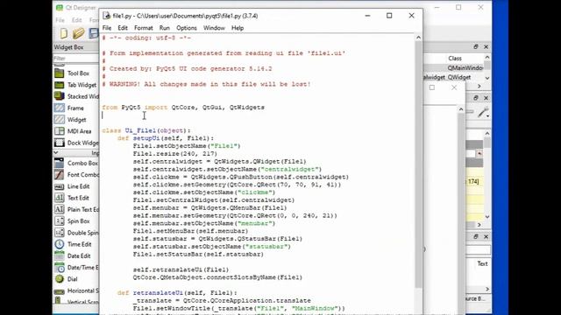Open the Edit menu in the IDLE editor
This screenshot has width=561, height=315.
(x=123, y=28)
